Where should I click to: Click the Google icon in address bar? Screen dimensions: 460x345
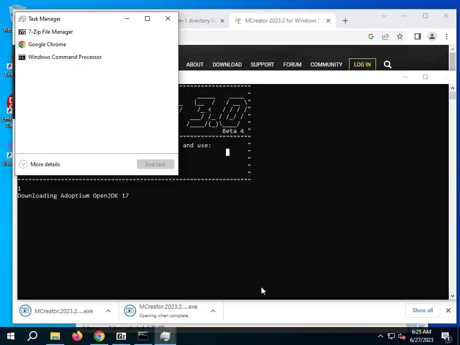click(371, 36)
